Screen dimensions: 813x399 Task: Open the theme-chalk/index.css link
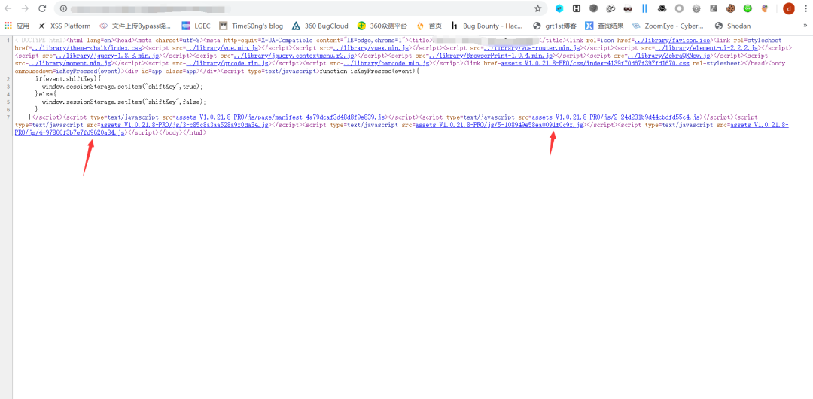pyautogui.click(x=87, y=47)
